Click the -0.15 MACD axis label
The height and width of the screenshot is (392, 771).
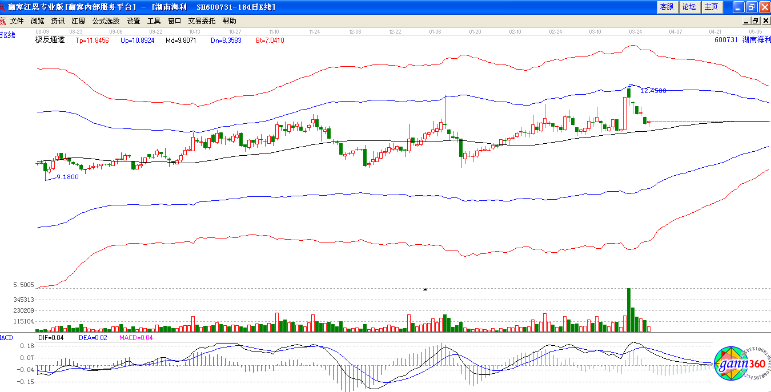coord(26,382)
